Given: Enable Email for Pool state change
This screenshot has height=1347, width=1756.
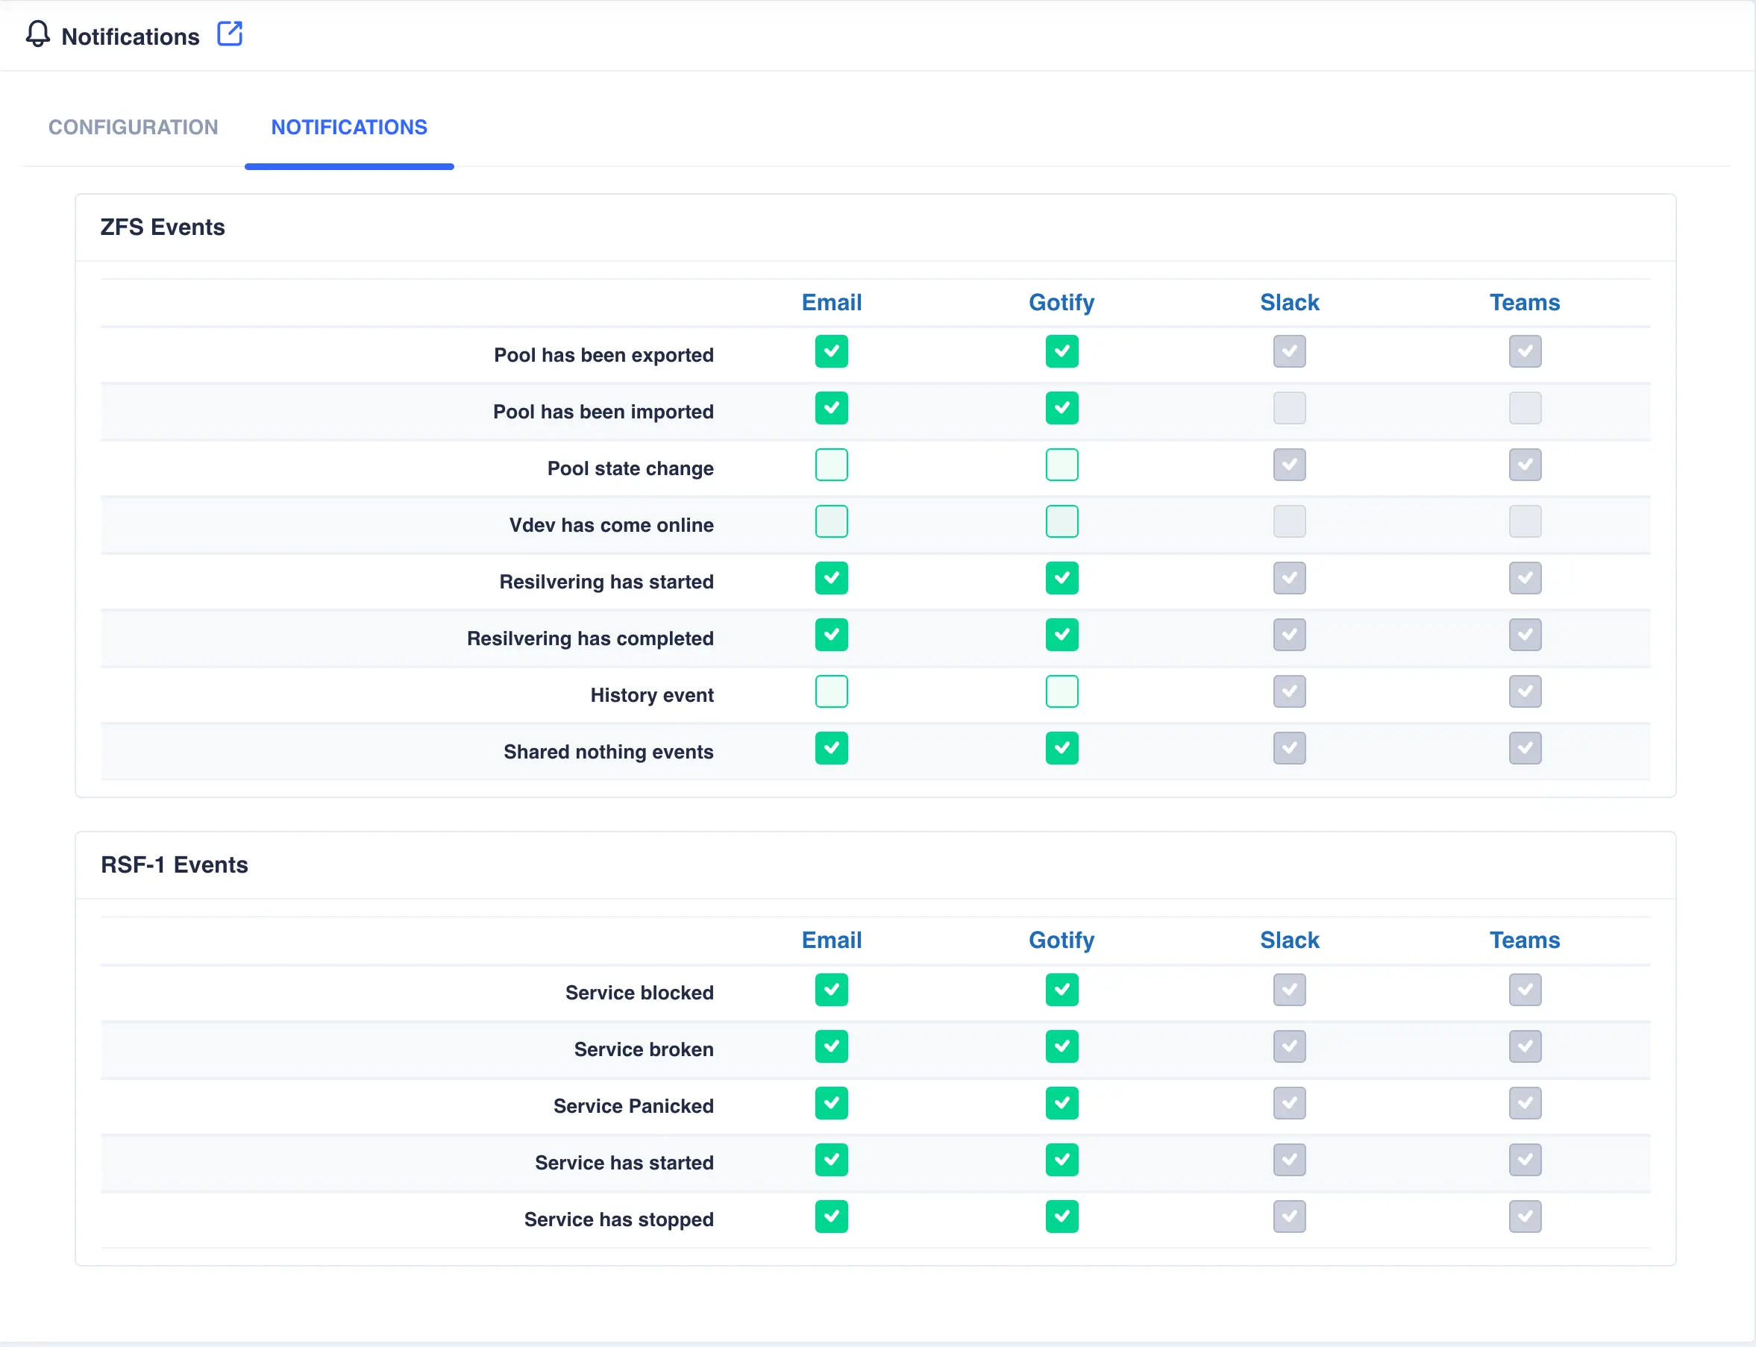Looking at the screenshot, I should pos(832,464).
